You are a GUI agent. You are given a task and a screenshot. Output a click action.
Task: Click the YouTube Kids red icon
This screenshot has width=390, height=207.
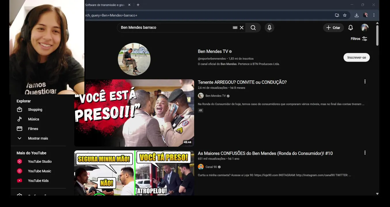click(20, 181)
